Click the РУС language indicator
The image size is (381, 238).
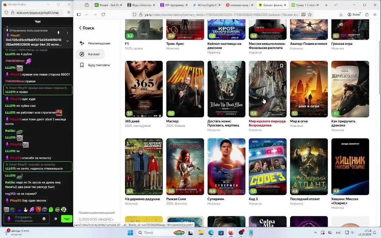click(x=338, y=233)
